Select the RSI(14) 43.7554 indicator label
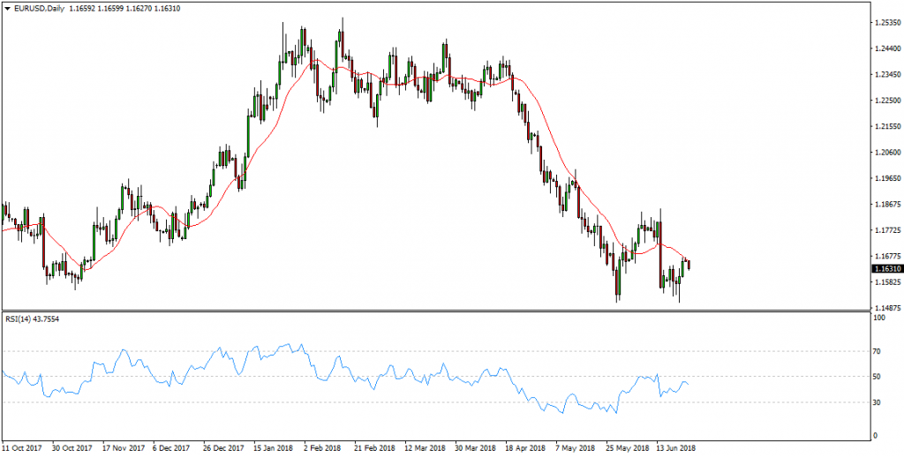The image size is (904, 457). tap(31, 318)
